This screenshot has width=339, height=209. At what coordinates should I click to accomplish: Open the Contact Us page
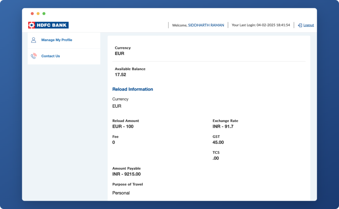pyautogui.click(x=50, y=56)
